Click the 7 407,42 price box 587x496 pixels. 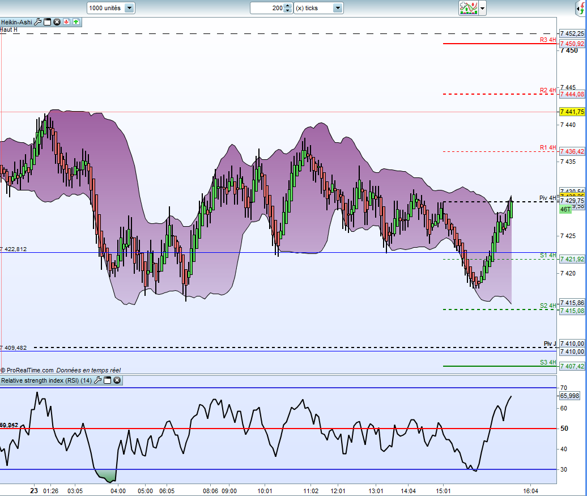[x=572, y=366]
